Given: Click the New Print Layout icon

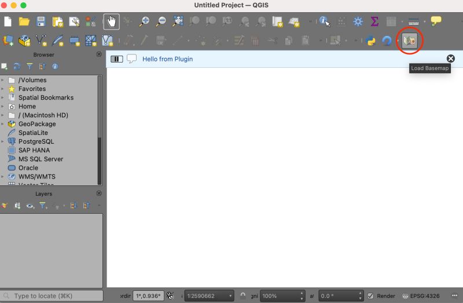Looking at the screenshot, I should click(57, 21).
